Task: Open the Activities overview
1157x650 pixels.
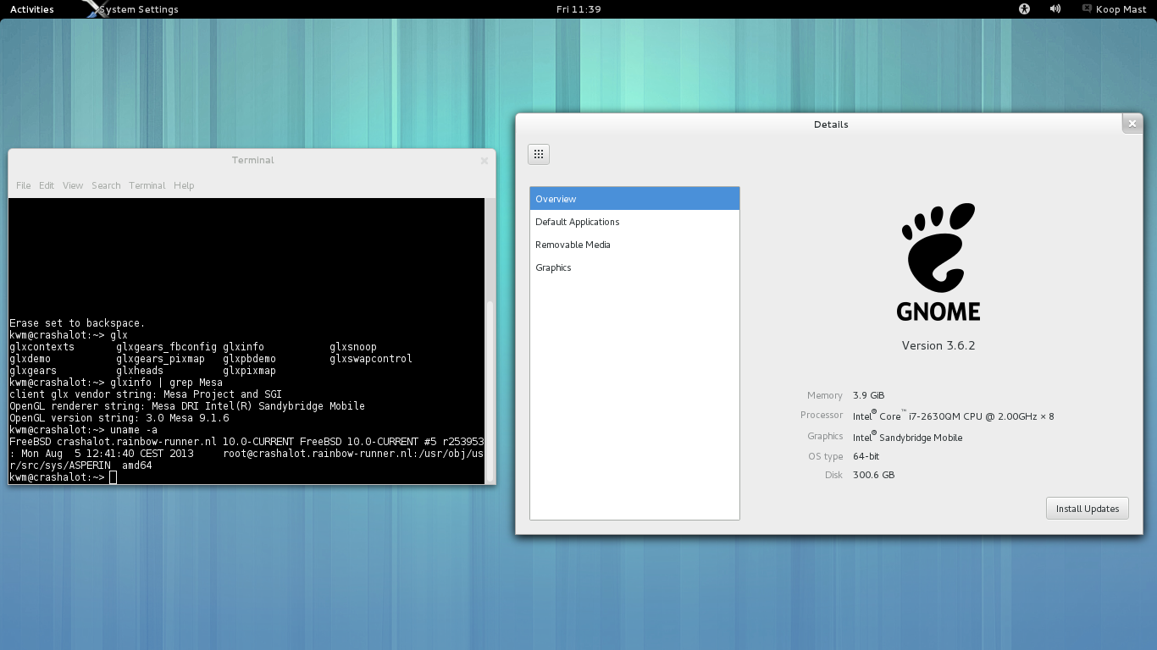Action: (31, 9)
